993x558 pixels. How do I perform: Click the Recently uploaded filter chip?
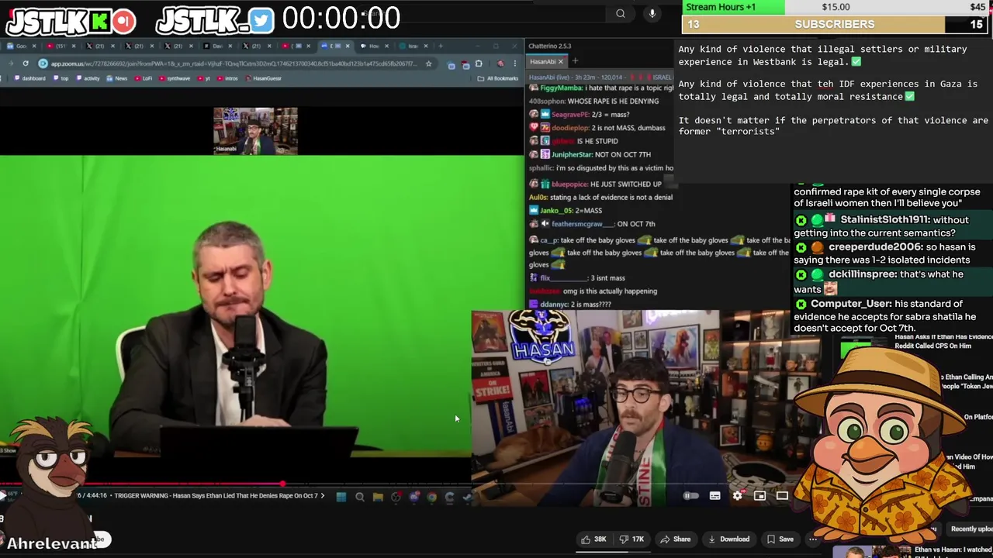pyautogui.click(x=971, y=529)
